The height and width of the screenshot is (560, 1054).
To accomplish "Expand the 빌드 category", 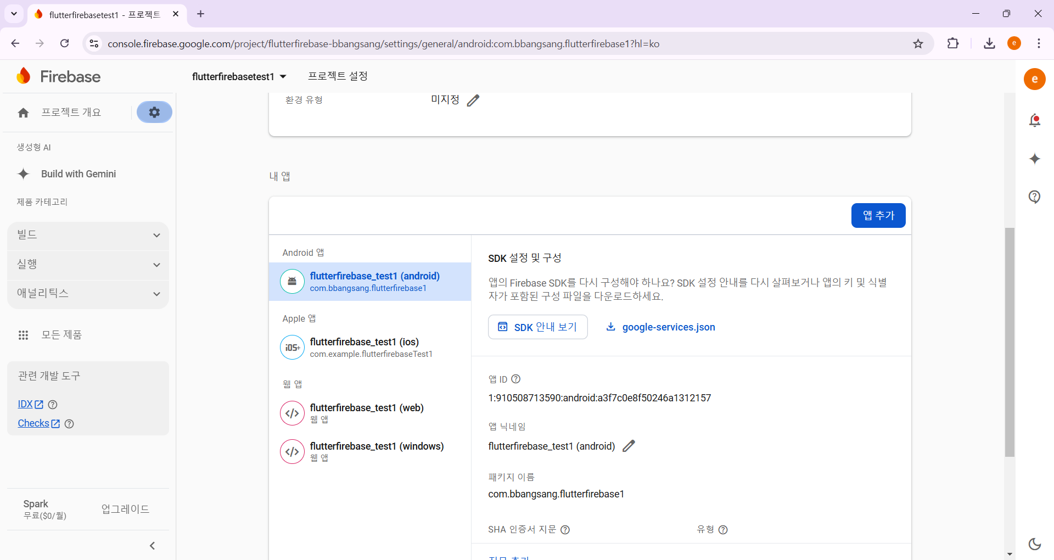I will 88,235.
